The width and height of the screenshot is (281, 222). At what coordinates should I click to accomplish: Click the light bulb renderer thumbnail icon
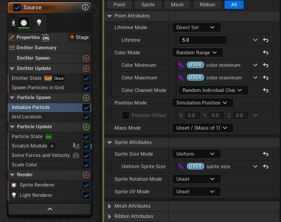point(39,22)
